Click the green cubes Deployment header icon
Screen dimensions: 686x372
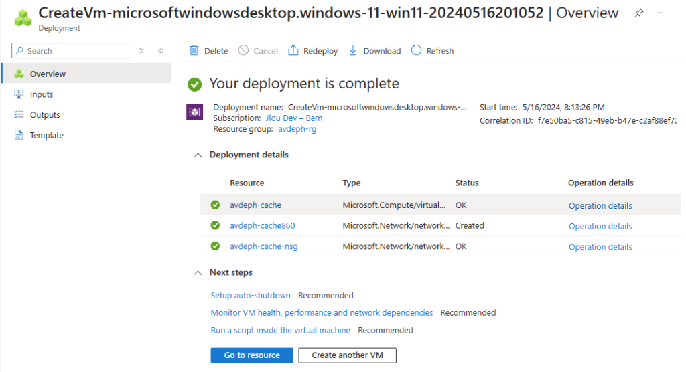coord(23,17)
